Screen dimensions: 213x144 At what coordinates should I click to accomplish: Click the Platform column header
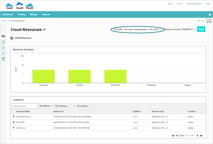137,112
